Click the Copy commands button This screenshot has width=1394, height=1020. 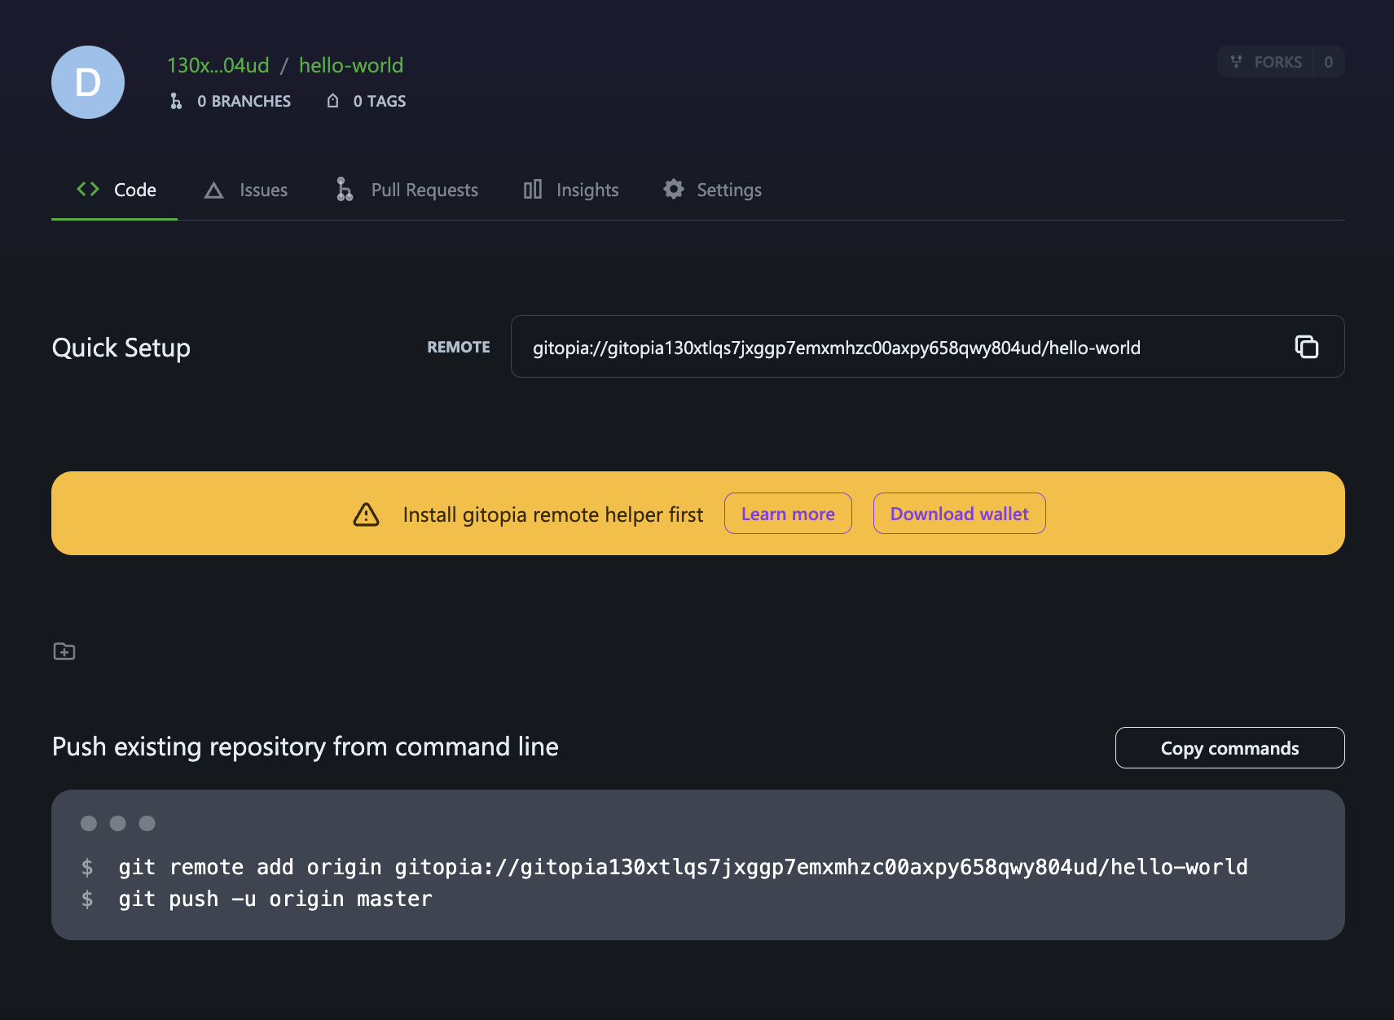pyautogui.click(x=1229, y=747)
